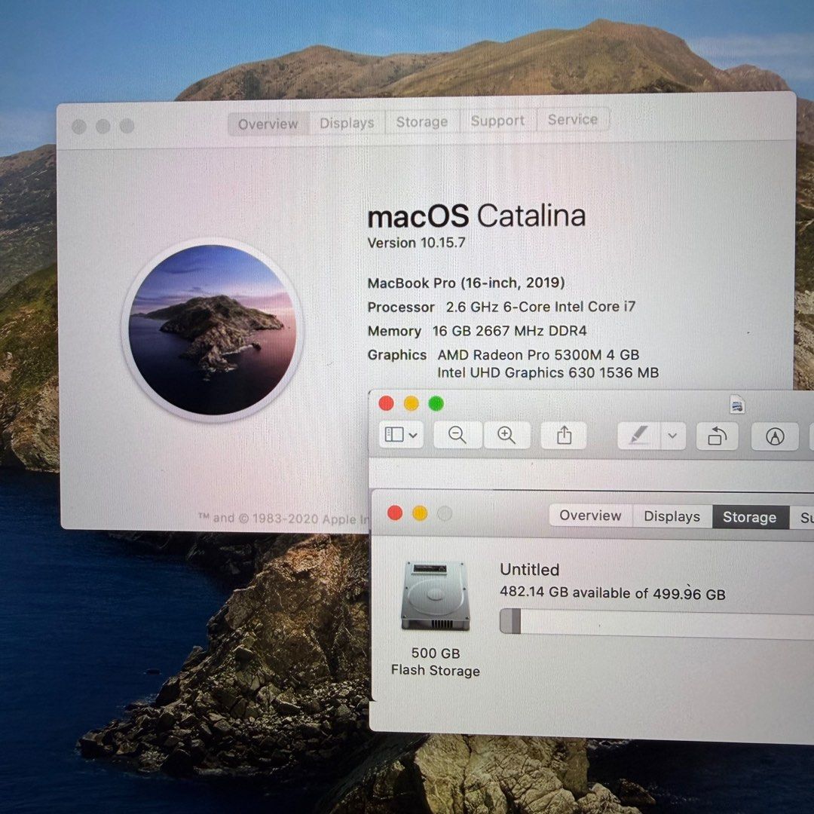Zoom in with Preview magnifier plus

(x=506, y=435)
